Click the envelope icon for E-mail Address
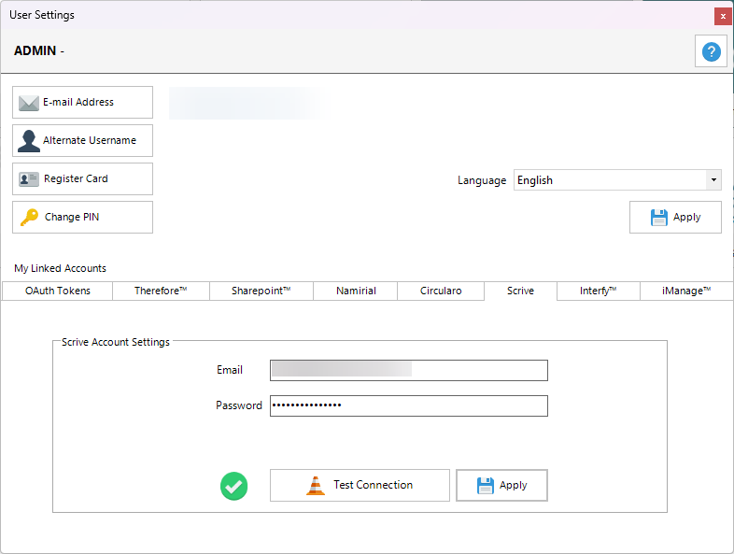The image size is (734, 554). click(x=29, y=103)
